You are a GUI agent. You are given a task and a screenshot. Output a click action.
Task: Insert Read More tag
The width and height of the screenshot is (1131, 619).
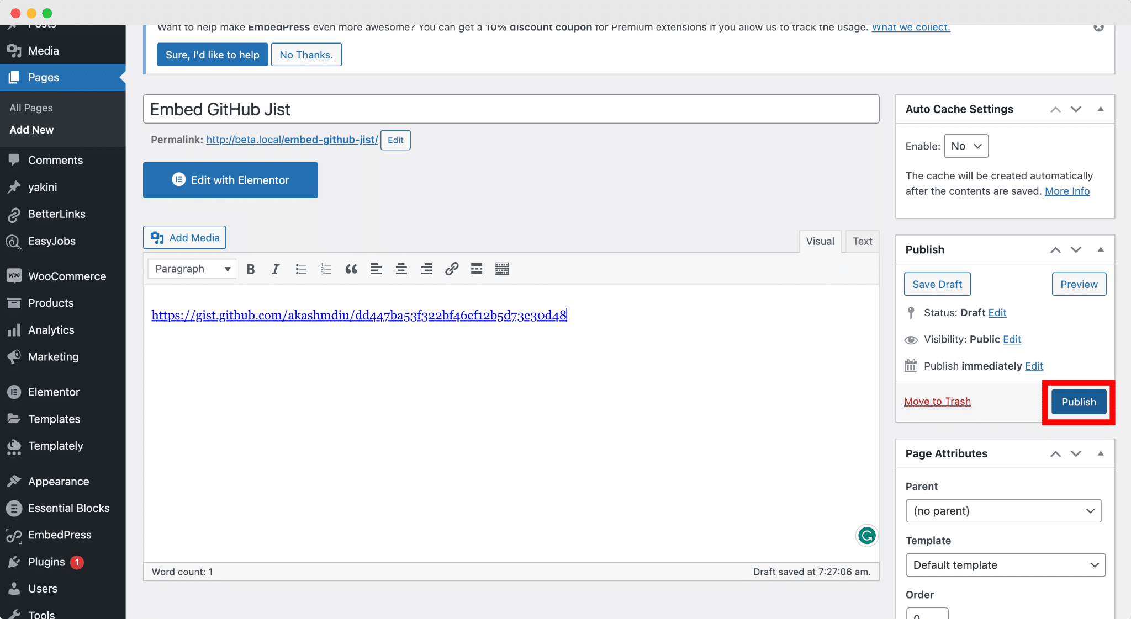pyautogui.click(x=477, y=269)
